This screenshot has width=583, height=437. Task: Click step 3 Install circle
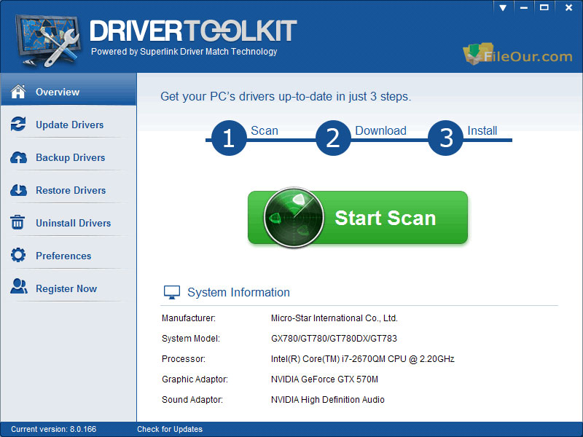point(445,138)
